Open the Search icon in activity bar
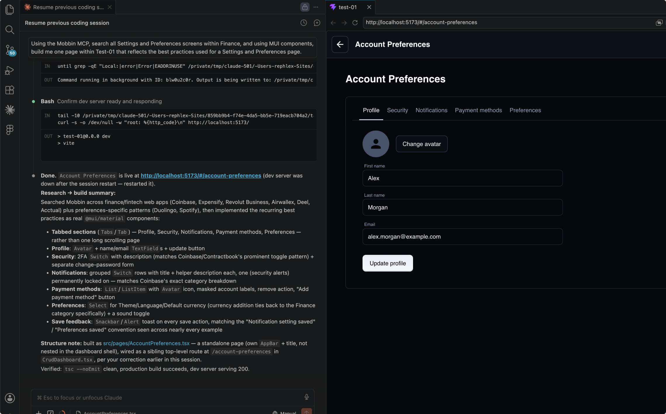This screenshot has height=414, width=666. click(x=10, y=29)
